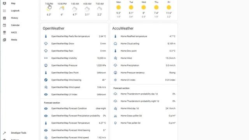This screenshot has width=249, height=140.
Task: Click the Home Pressure tendency gauge icon
Action: (x=116, y=73)
